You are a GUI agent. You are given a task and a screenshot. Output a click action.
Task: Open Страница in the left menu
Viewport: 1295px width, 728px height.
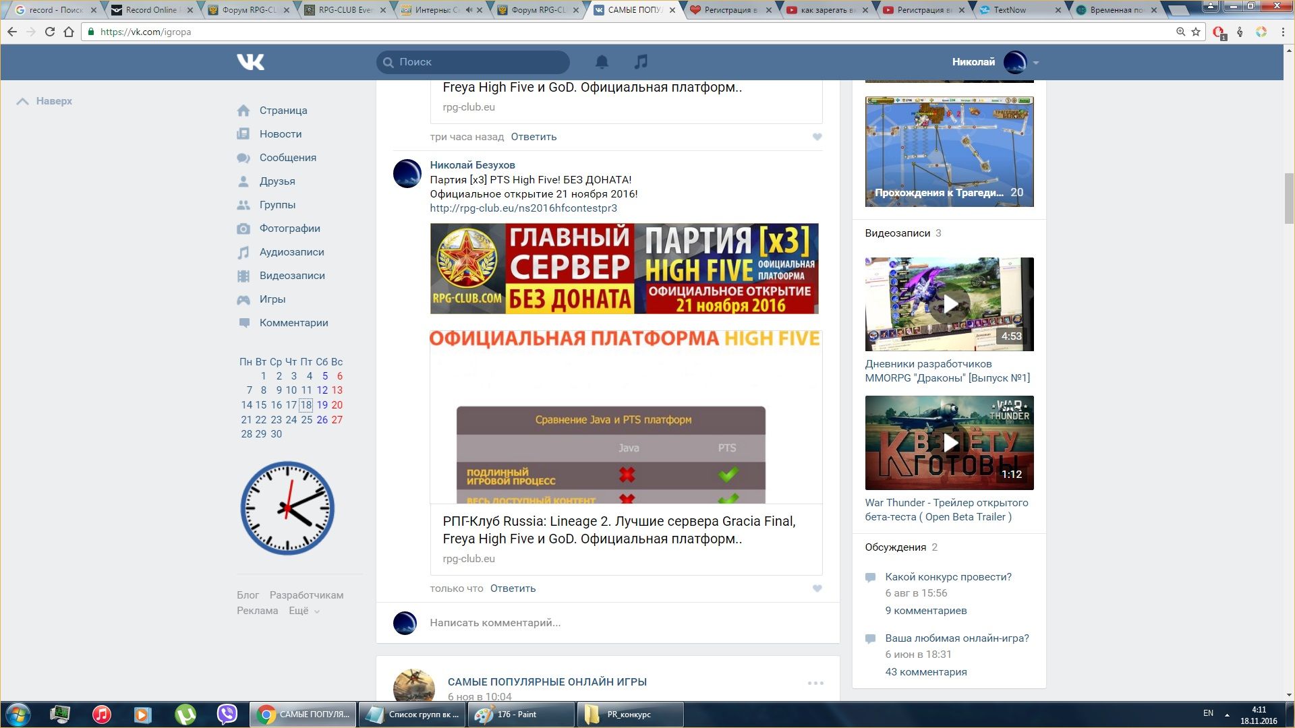(x=283, y=111)
